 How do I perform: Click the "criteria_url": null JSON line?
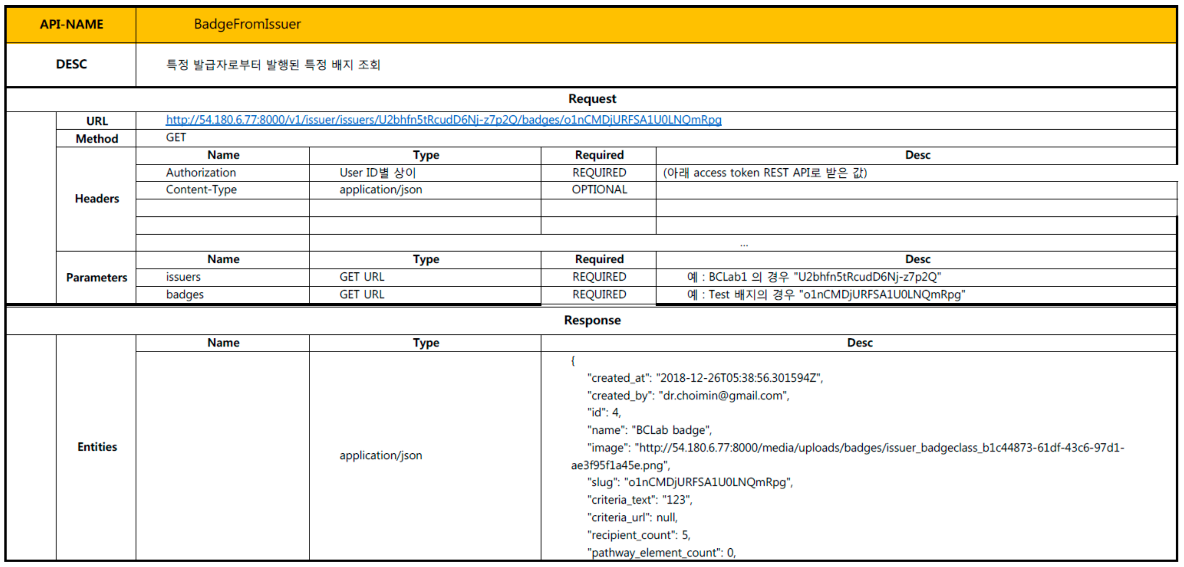pos(632,517)
